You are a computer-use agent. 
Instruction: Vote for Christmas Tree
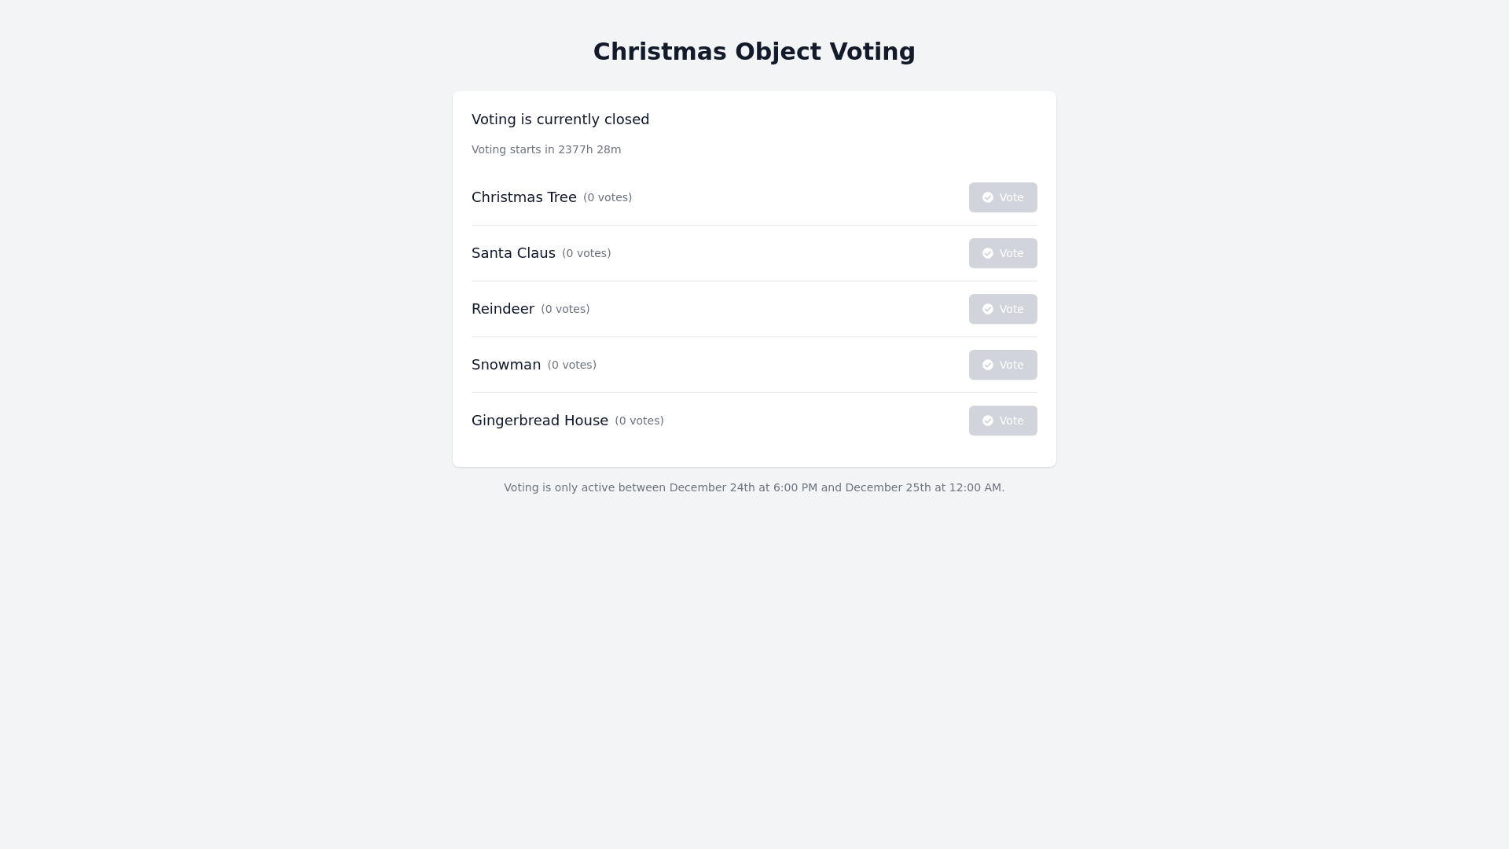(1003, 197)
